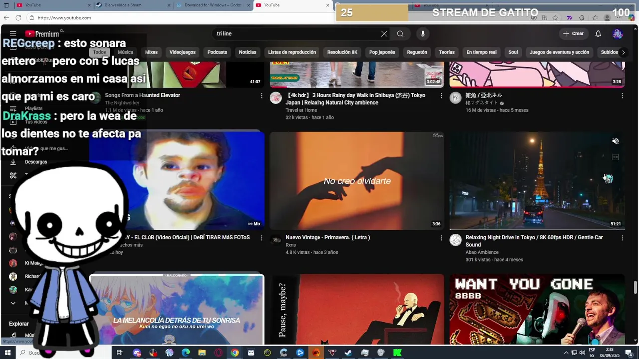This screenshot has width=639, height=359.
Task: Select the Noticias filter chip
Action: (x=247, y=52)
